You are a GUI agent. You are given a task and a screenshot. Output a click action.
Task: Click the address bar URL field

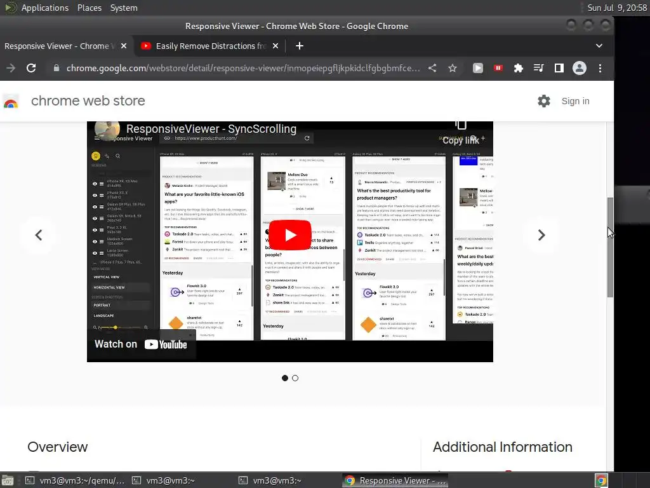[x=243, y=68]
